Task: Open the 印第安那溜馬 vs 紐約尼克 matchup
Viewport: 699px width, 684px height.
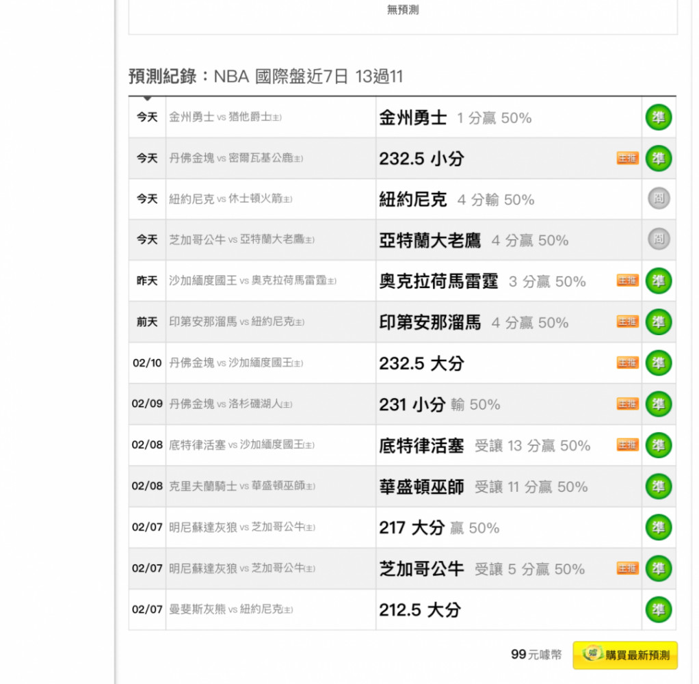Action: [x=237, y=322]
